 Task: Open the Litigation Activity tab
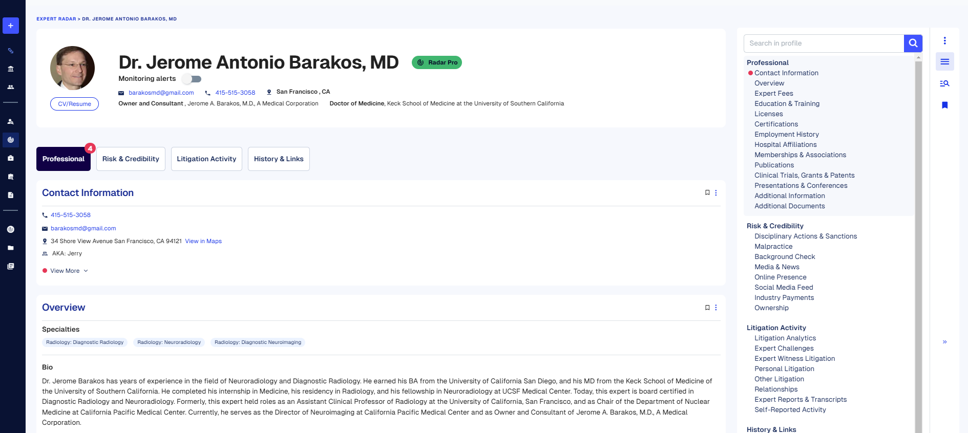[206, 159]
